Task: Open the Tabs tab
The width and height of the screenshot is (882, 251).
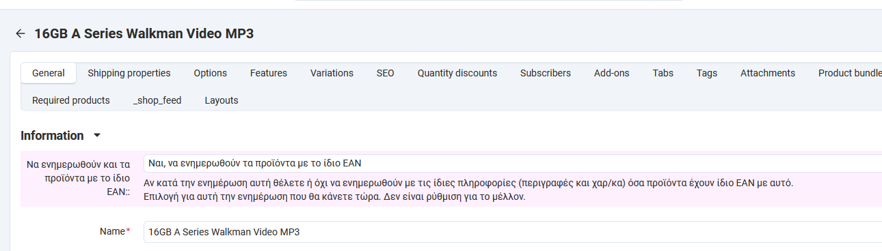Action: 663,73
